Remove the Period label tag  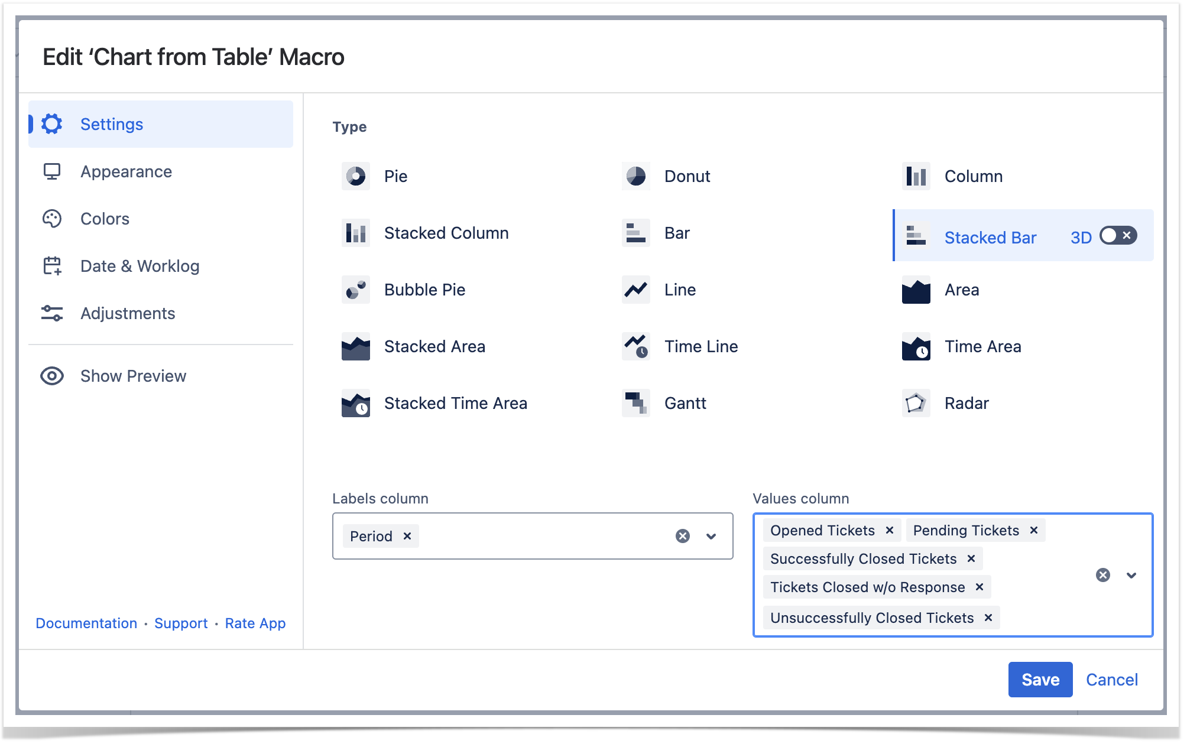[x=407, y=536]
